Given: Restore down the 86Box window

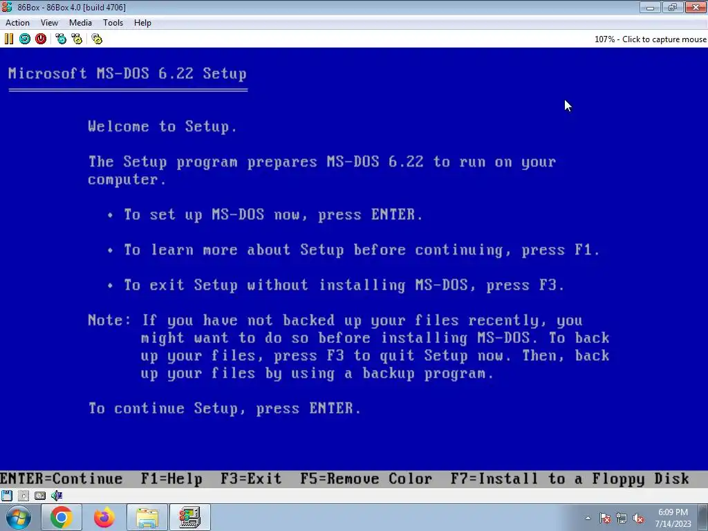Looking at the screenshot, I should coord(673,7).
